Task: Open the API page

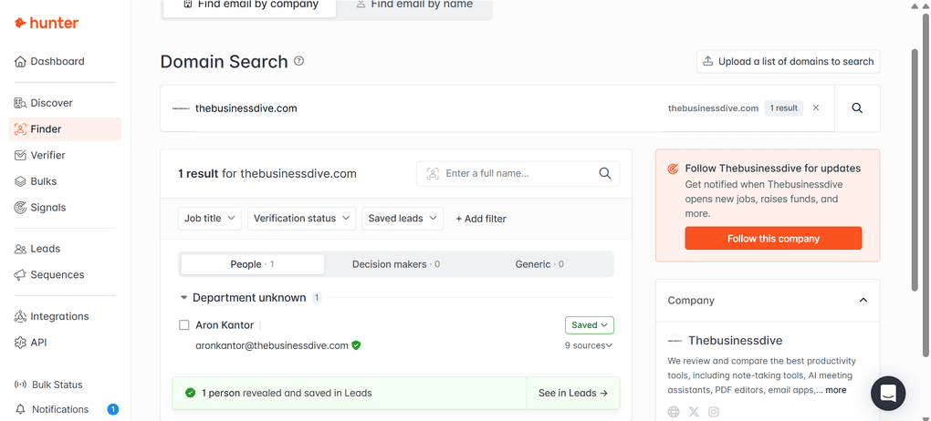Action: pyautogui.click(x=30, y=342)
